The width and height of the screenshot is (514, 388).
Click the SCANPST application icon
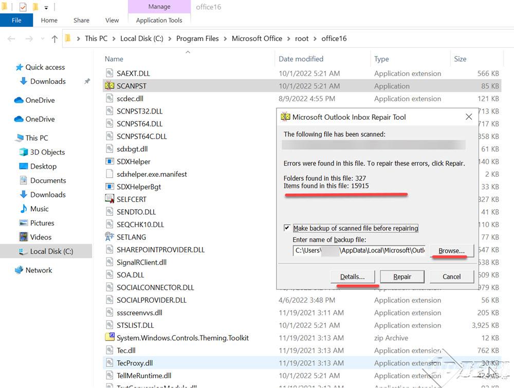[x=109, y=86]
